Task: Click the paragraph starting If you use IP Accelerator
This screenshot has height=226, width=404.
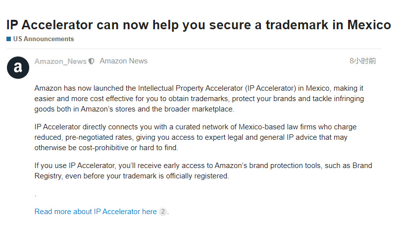Action: pos(203,170)
